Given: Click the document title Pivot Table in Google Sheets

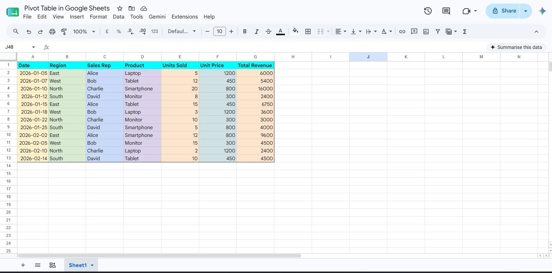Looking at the screenshot, I should [x=67, y=8].
